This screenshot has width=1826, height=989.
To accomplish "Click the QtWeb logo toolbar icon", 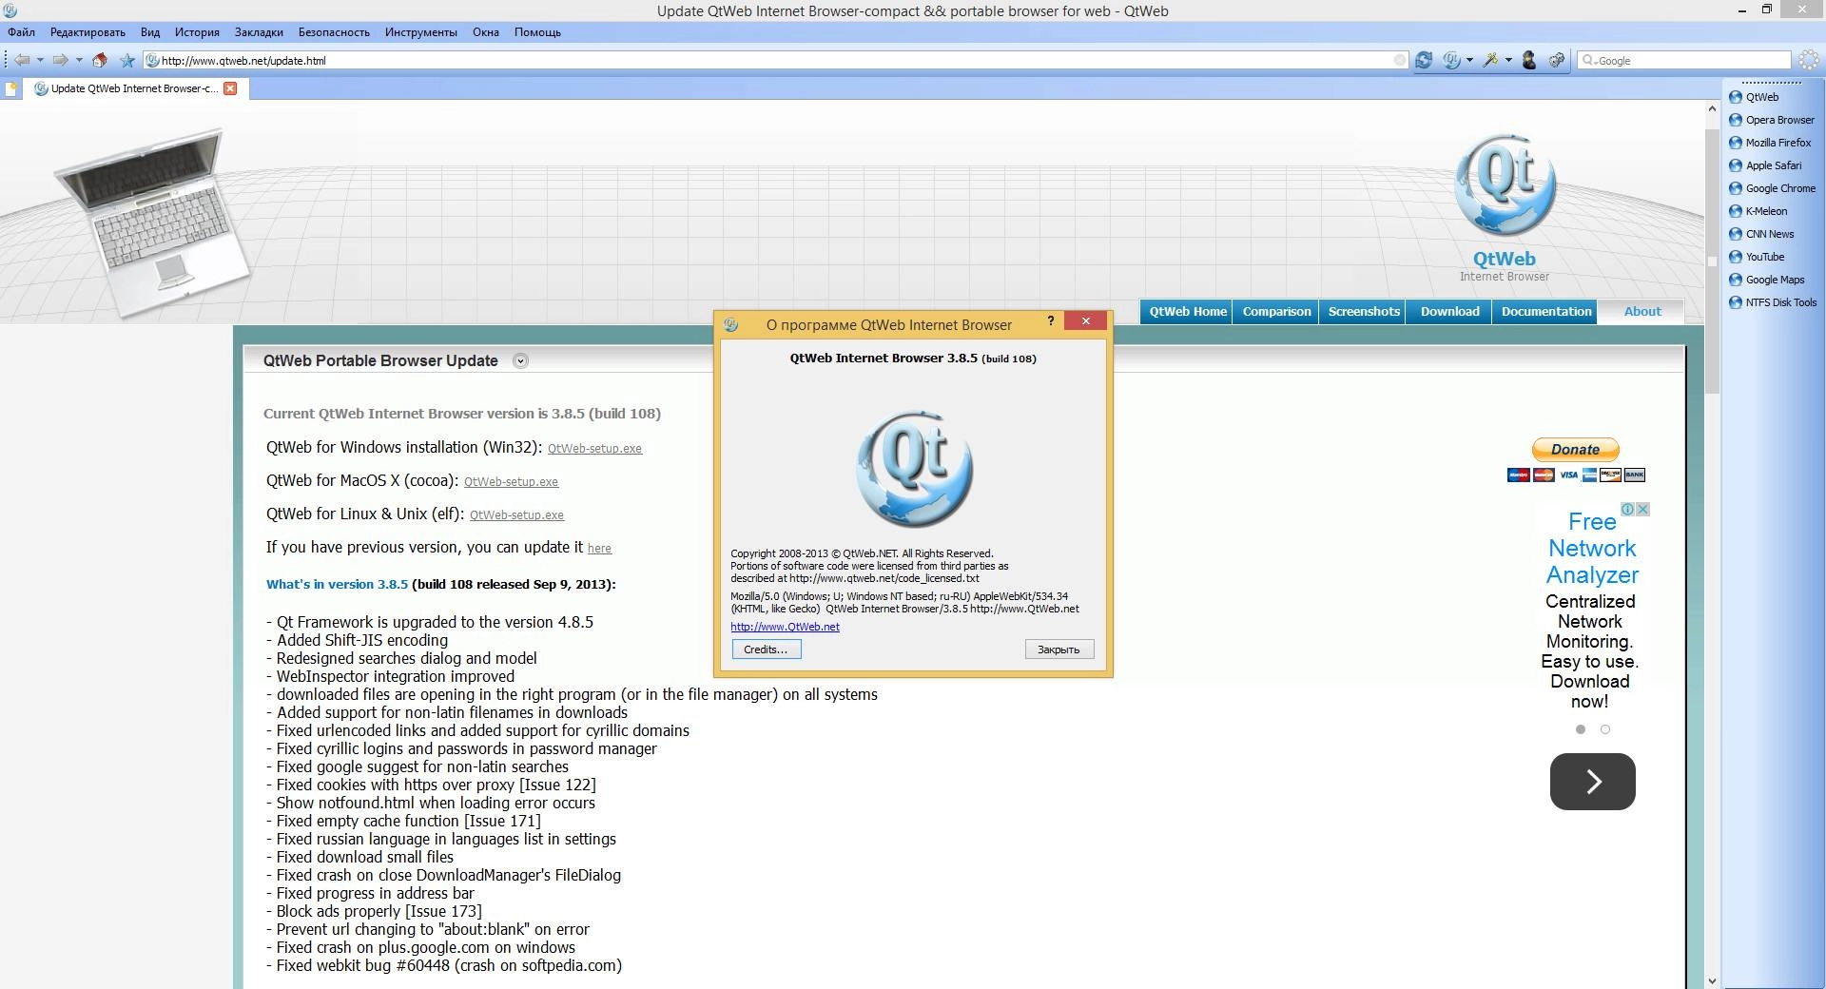I will (1450, 60).
